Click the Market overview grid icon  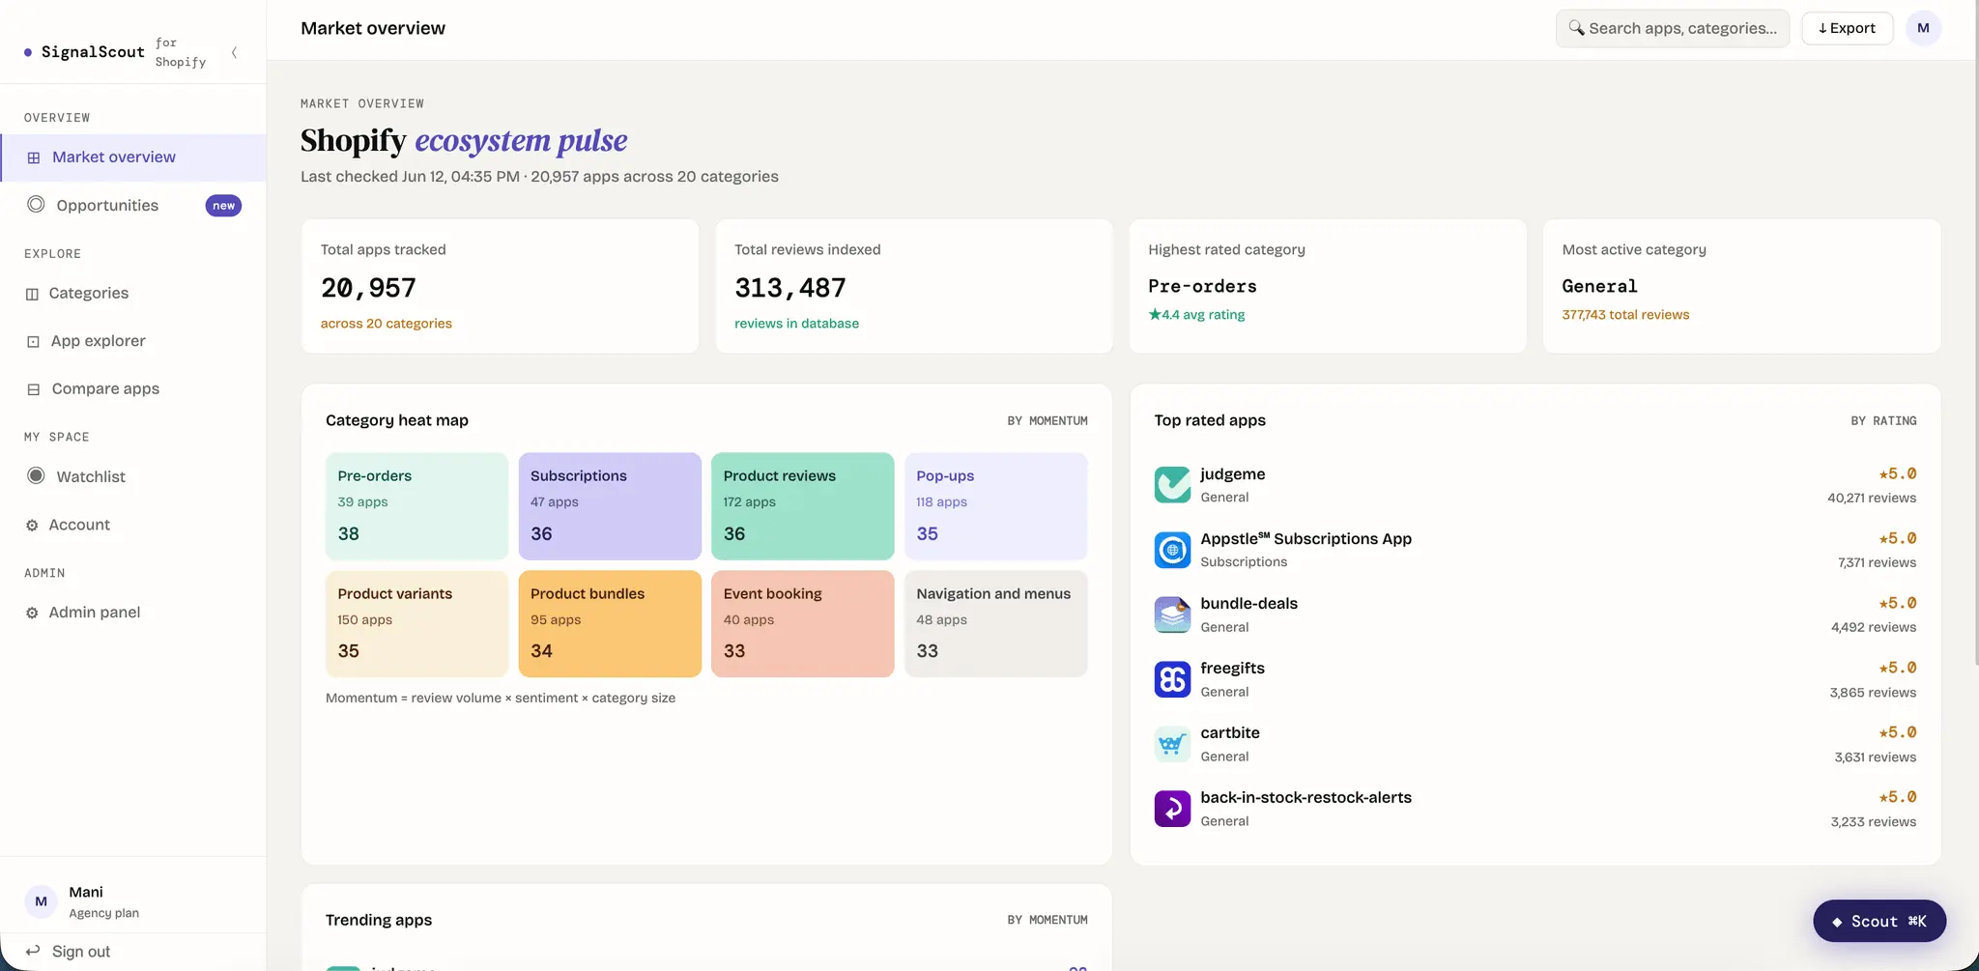pyautogui.click(x=33, y=157)
